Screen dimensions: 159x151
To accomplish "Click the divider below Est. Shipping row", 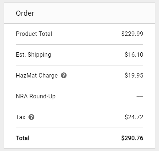I will coord(80,65).
